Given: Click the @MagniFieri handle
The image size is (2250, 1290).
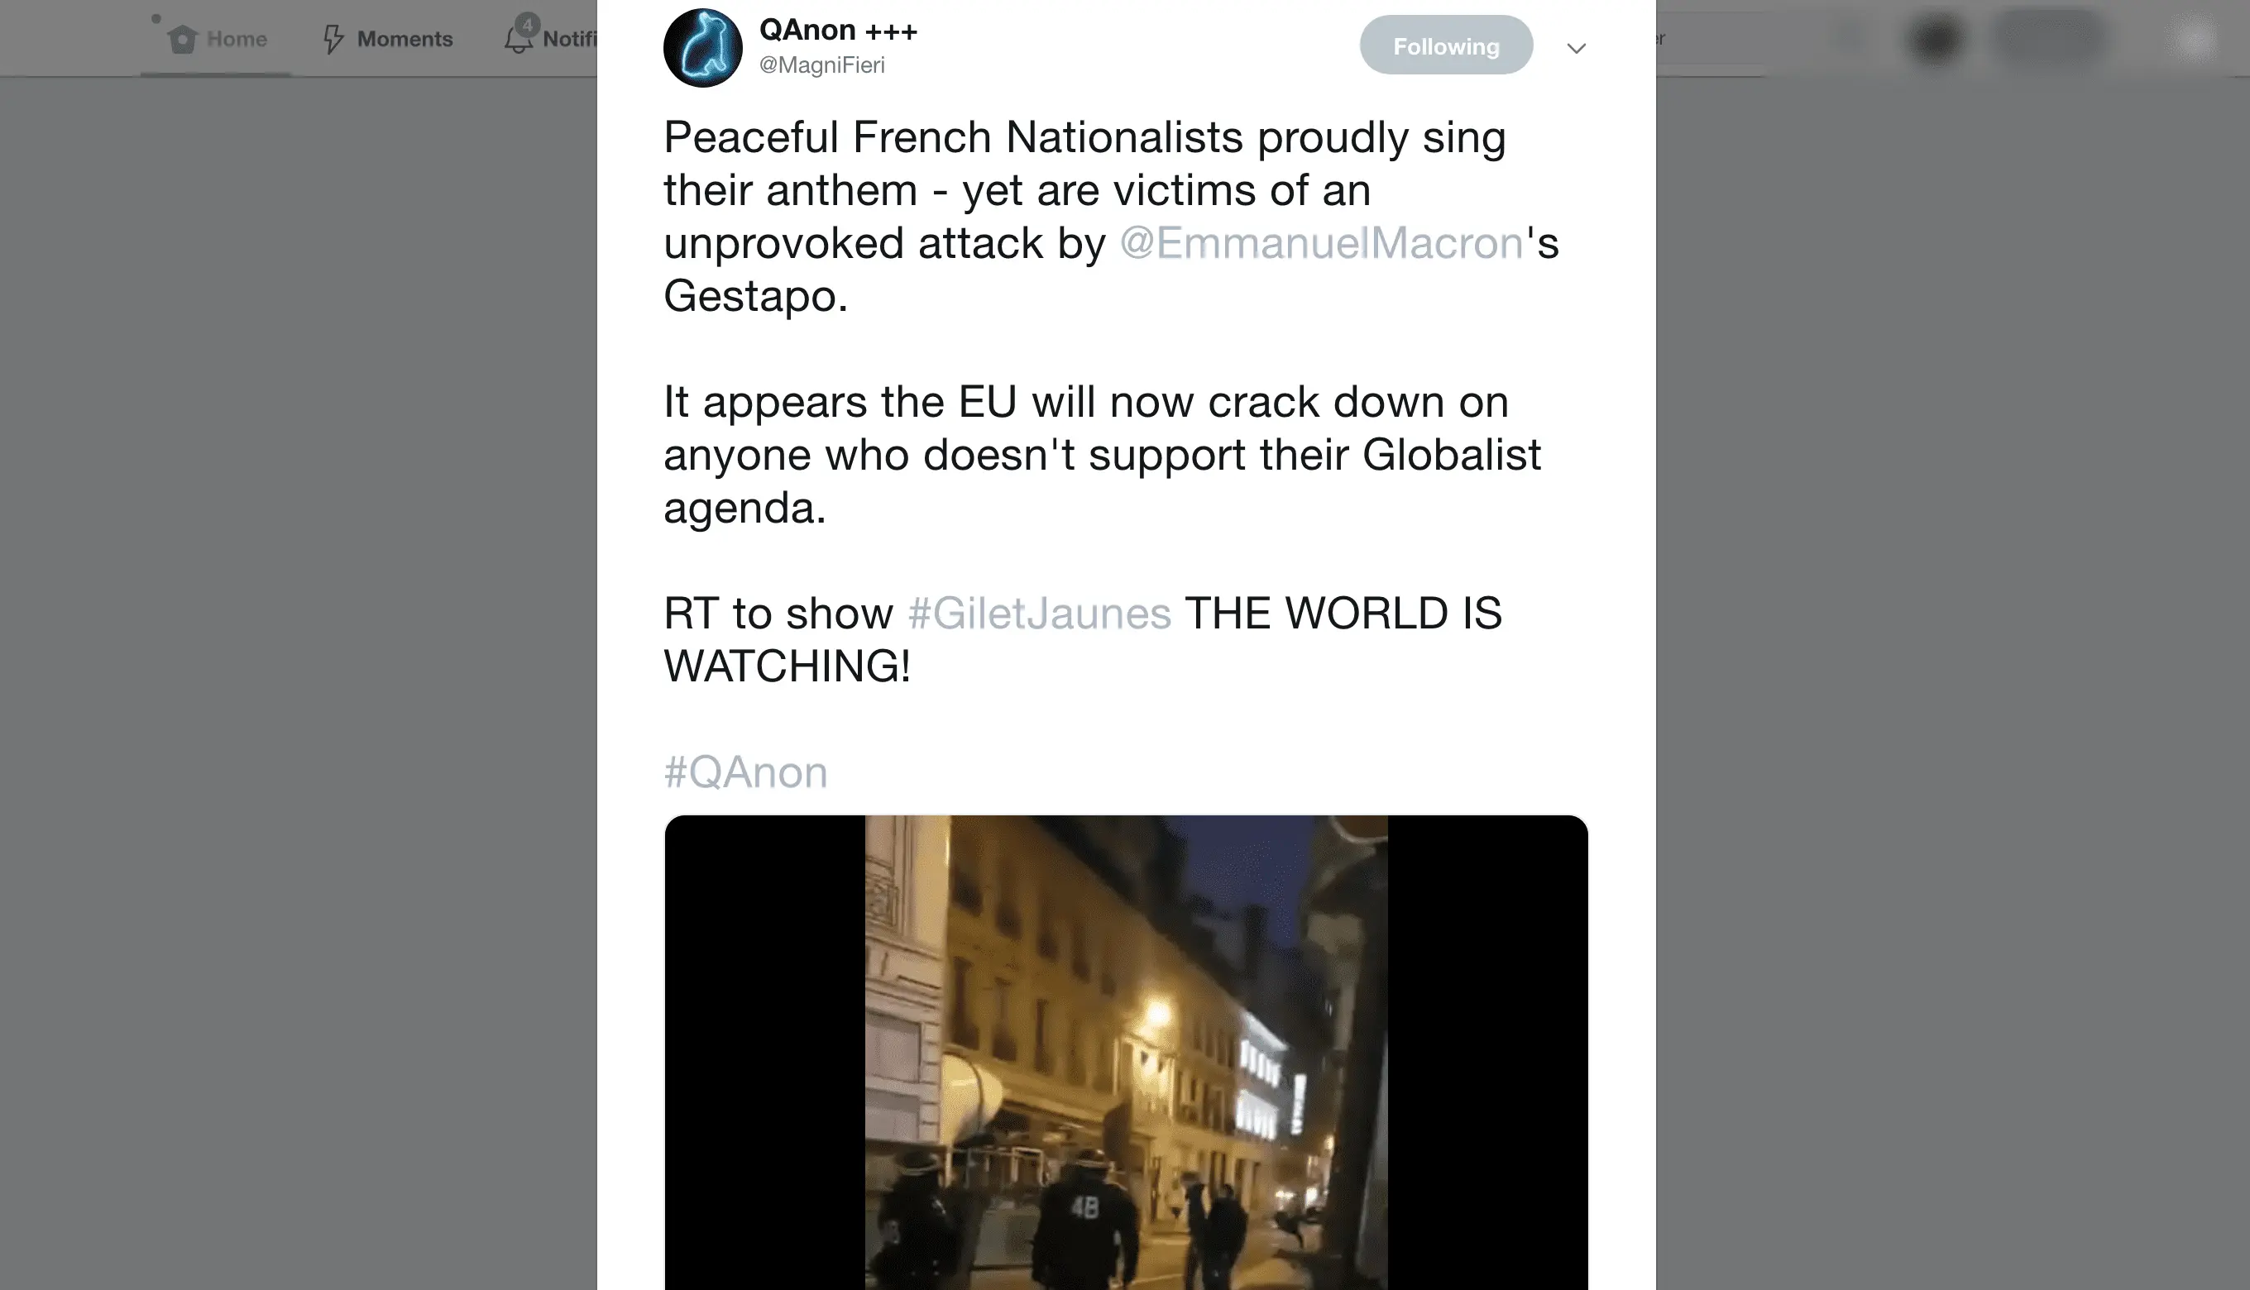Looking at the screenshot, I should 822,64.
